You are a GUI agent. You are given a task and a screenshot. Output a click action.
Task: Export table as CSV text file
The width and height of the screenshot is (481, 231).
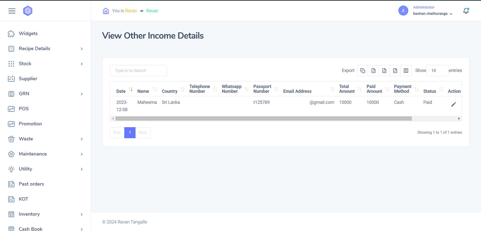pyautogui.click(x=384, y=70)
